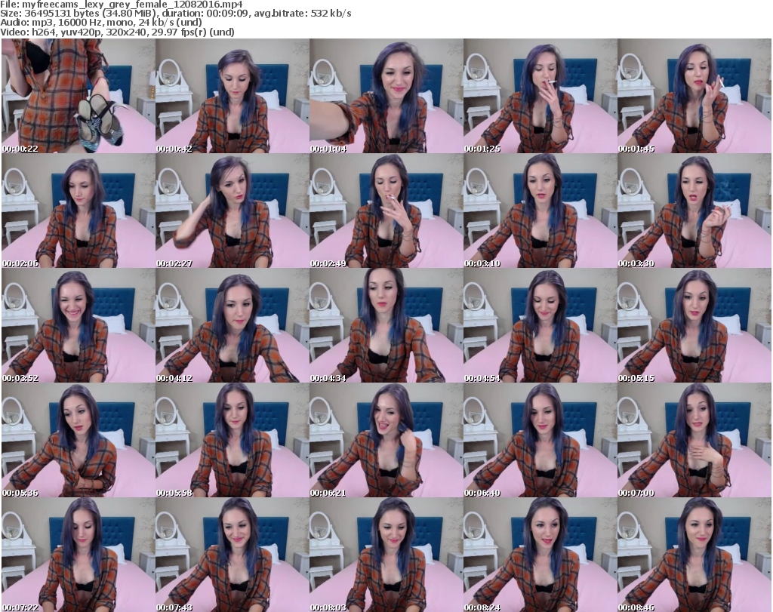Viewport: 773px width, 612px height.
Task: Select the thumbnail timestamped 00:06:40
Action: tap(540, 441)
